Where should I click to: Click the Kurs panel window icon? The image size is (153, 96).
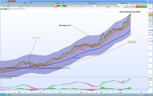click(x=5, y=9)
